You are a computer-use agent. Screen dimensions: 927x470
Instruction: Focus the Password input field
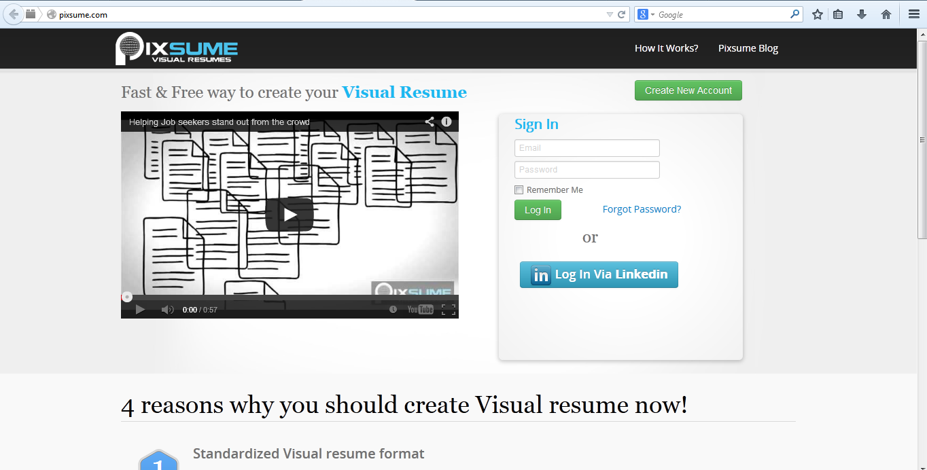tap(587, 170)
